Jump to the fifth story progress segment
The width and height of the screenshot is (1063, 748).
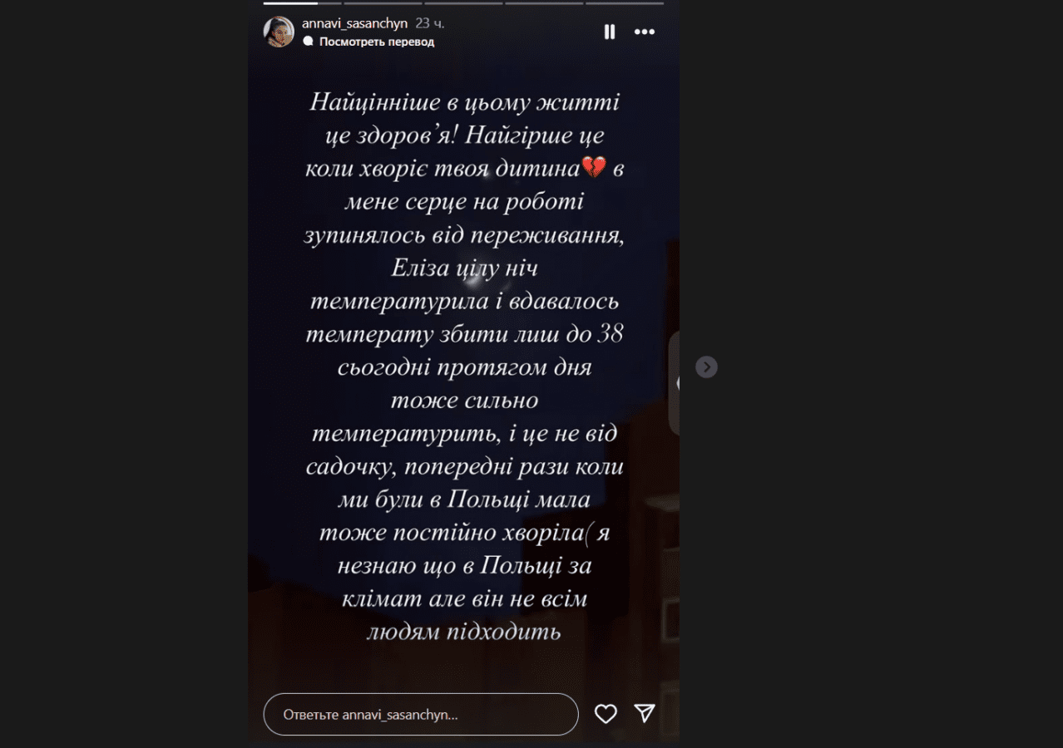coord(625,3)
